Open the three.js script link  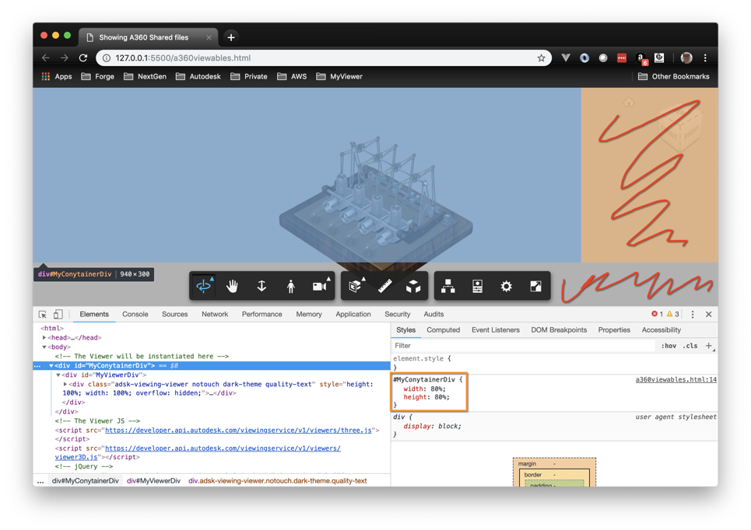tap(238, 430)
